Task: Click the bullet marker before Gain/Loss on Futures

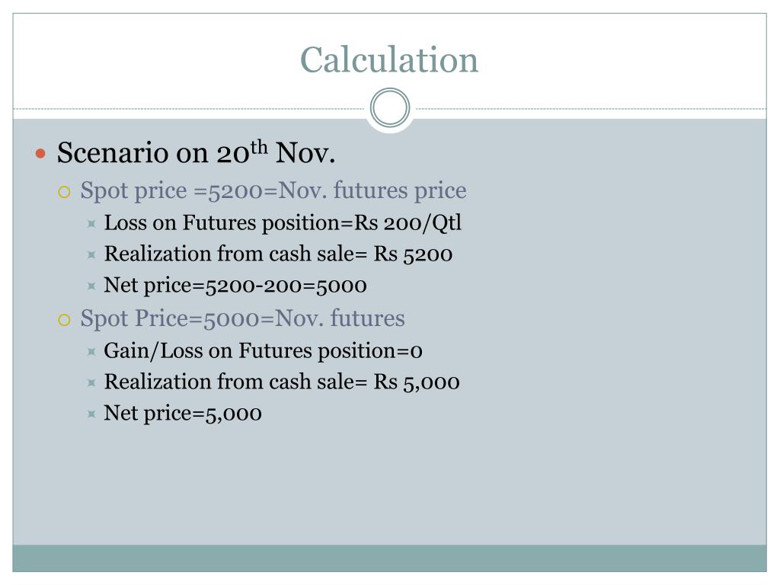Action: 91,352
